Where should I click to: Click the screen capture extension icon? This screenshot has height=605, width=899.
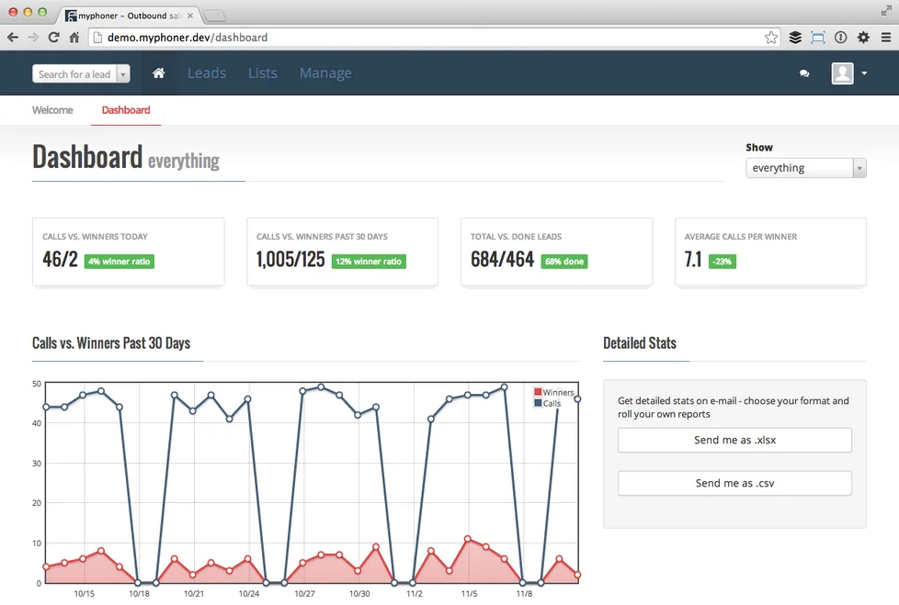tap(818, 38)
